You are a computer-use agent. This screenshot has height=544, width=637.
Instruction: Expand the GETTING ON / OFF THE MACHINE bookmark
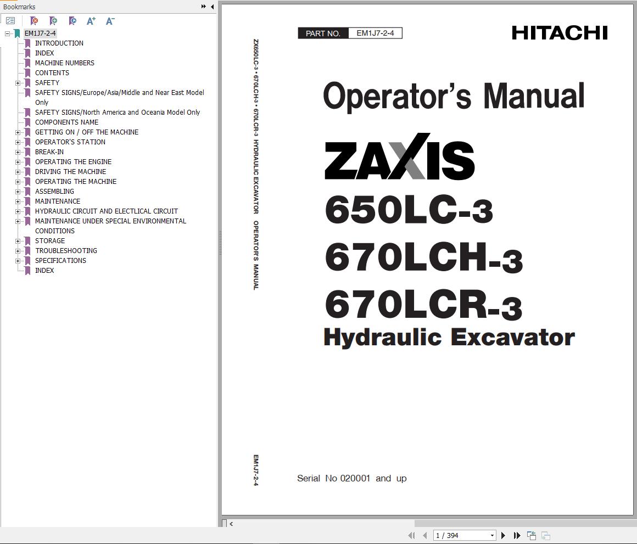click(18, 133)
